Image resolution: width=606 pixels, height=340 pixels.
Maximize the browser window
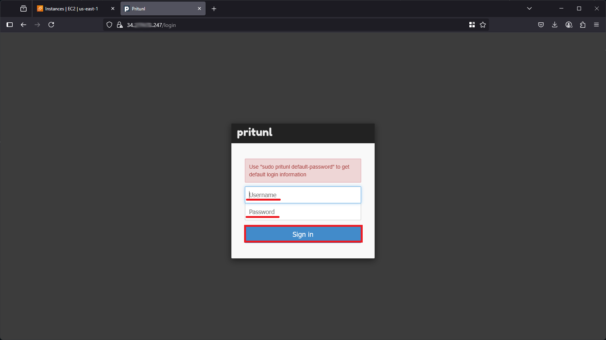point(579,8)
